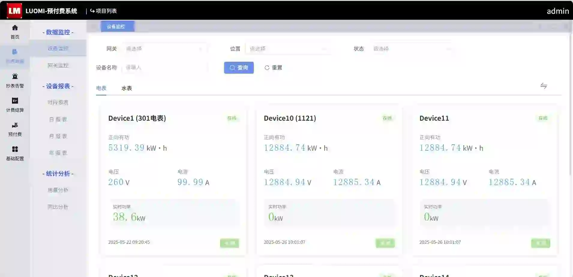Image resolution: width=573 pixels, height=277 pixels.
Task: Select the highlighted document icon in the sidebar
Action: 15,52
